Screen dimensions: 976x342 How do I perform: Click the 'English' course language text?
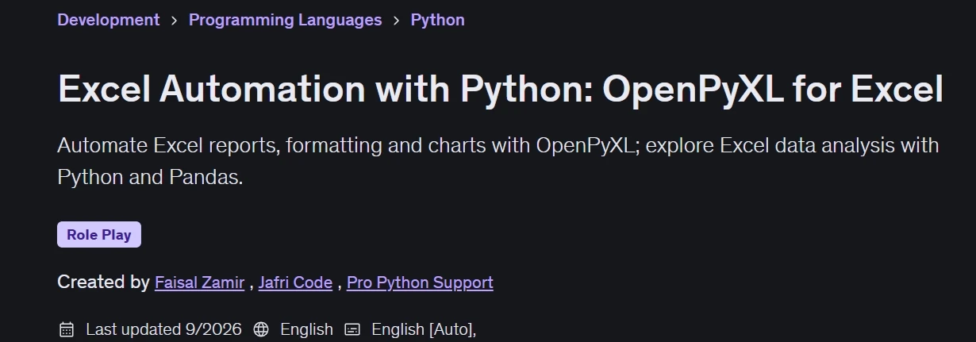306,329
